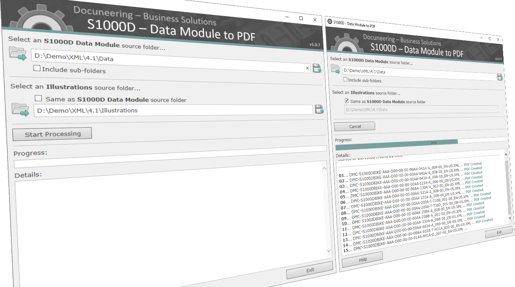
Task: Click the 66% progress bar
Action: click(x=419, y=144)
